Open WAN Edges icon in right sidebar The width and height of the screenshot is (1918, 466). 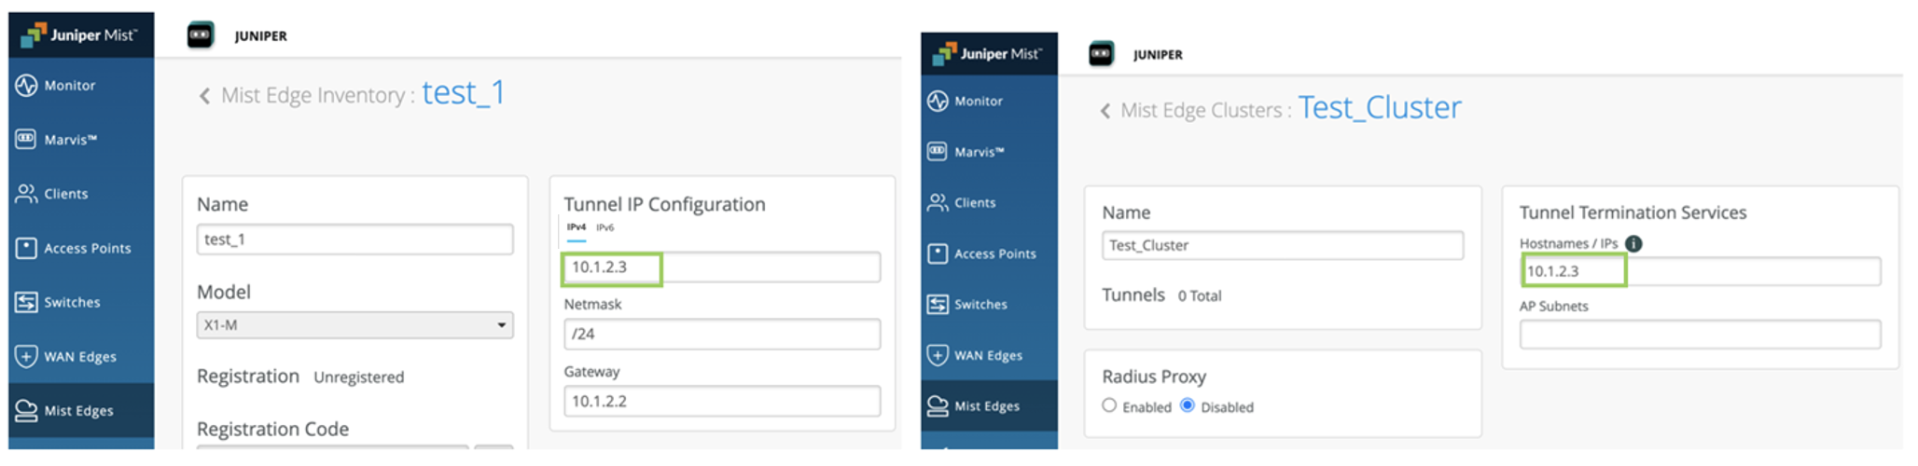937,355
